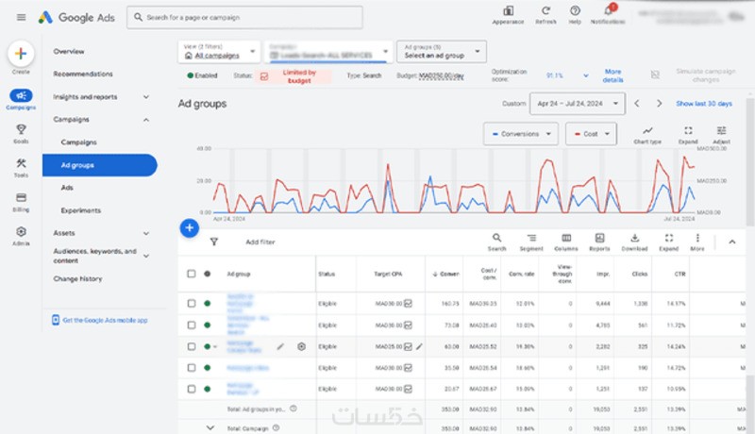This screenshot has width=755, height=434.
Task: Check the row with 35.58 conversions
Action: coord(192,368)
